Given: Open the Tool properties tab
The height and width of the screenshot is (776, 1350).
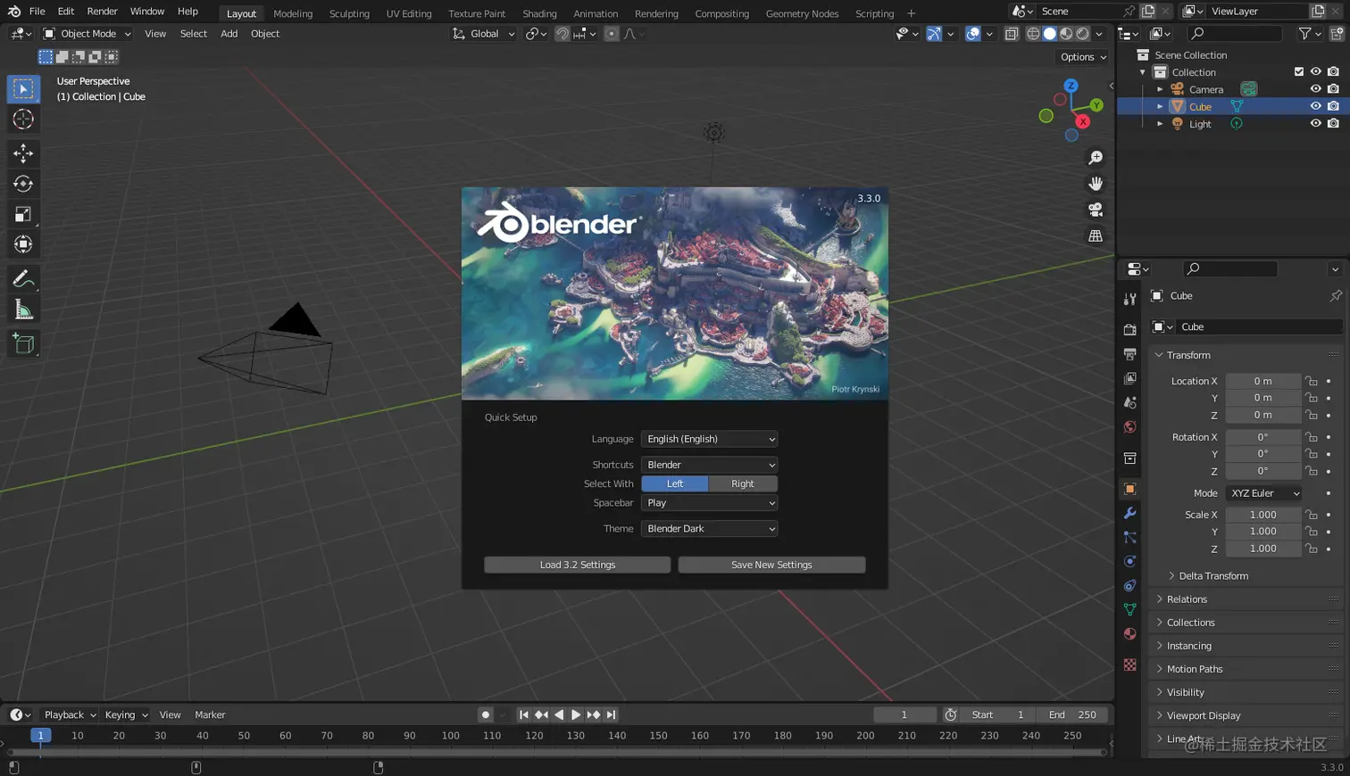Looking at the screenshot, I should point(1129,299).
